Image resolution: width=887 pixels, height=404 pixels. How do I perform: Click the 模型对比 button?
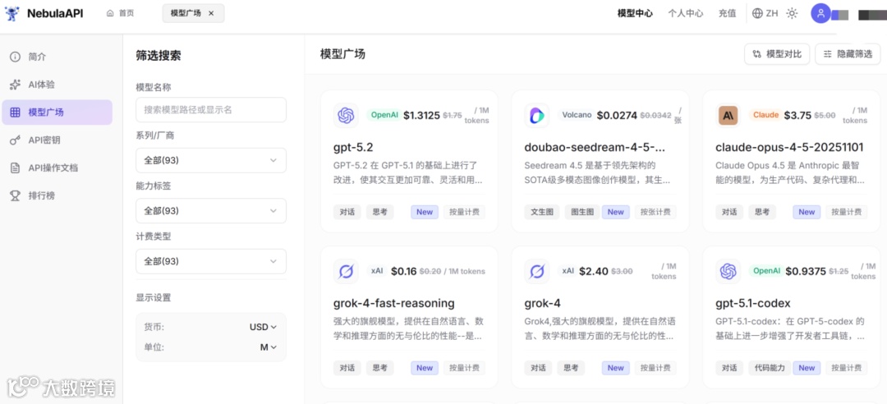[x=777, y=54]
